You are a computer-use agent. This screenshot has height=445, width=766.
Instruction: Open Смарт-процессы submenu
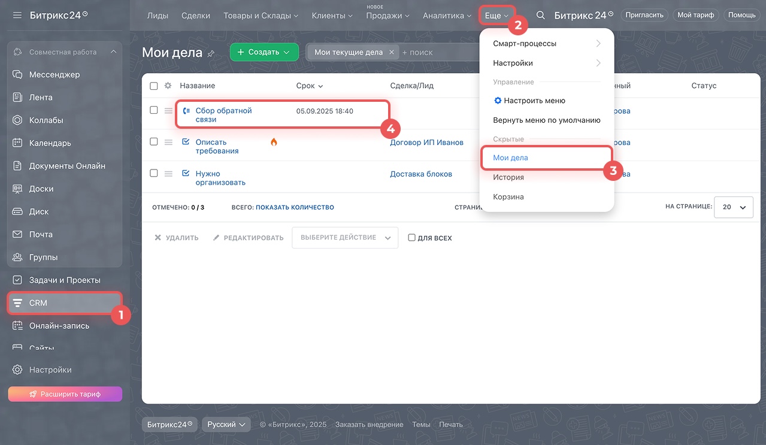[x=547, y=44]
